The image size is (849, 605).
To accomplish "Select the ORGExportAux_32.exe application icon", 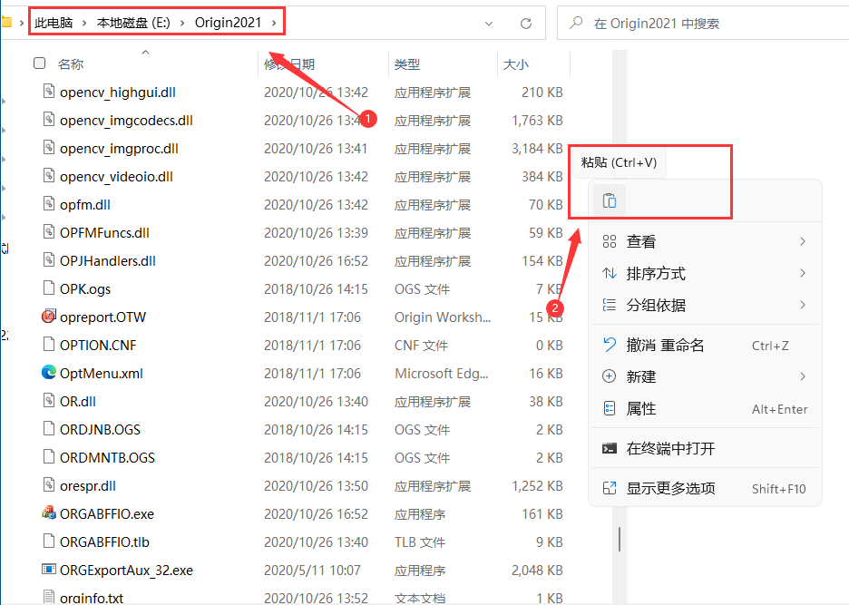I will pyautogui.click(x=49, y=570).
